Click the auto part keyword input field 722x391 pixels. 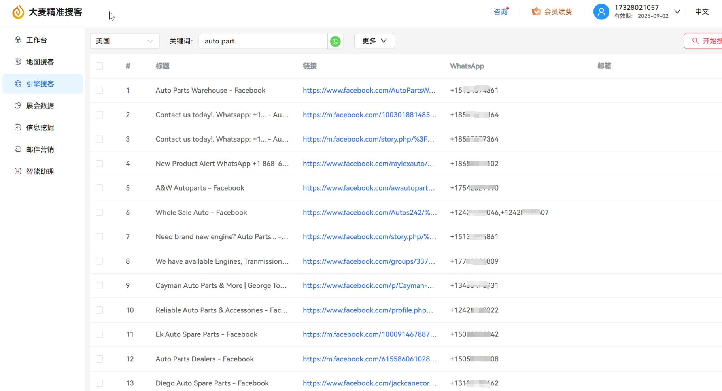(x=263, y=41)
